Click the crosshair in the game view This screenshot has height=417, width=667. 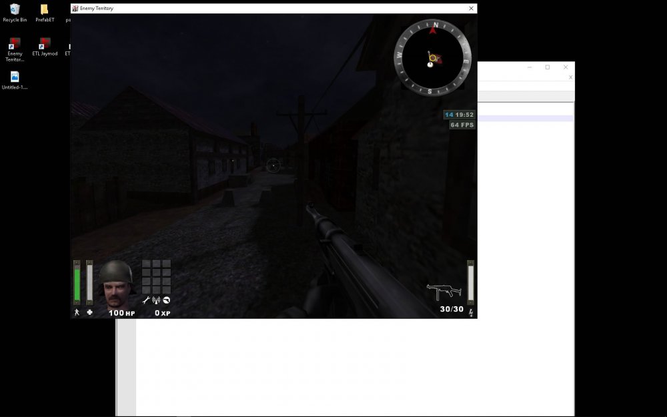click(273, 165)
